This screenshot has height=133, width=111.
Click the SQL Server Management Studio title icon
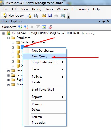(2, 3)
